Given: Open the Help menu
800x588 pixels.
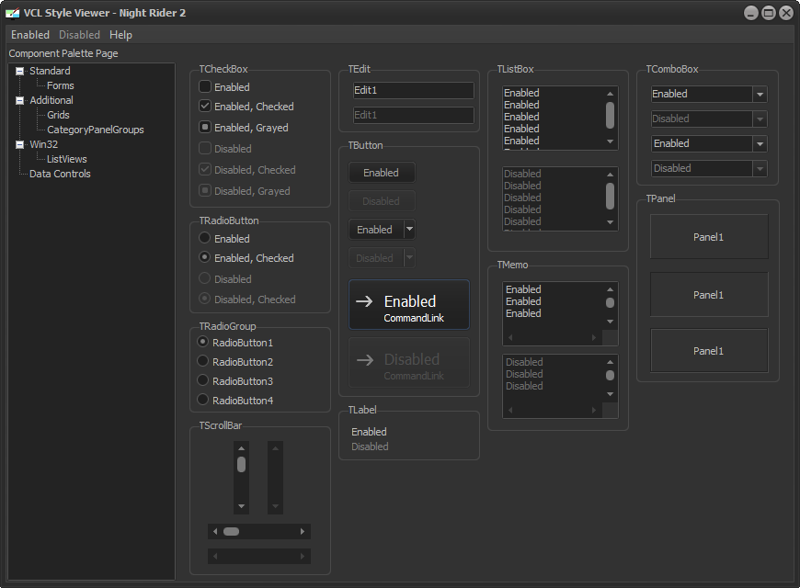Looking at the screenshot, I should pos(120,35).
